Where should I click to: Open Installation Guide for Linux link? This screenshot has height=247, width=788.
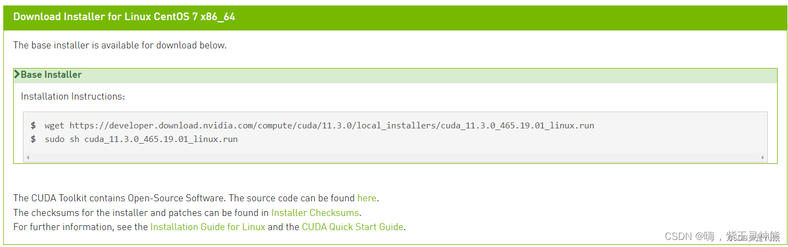pyautogui.click(x=207, y=227)
